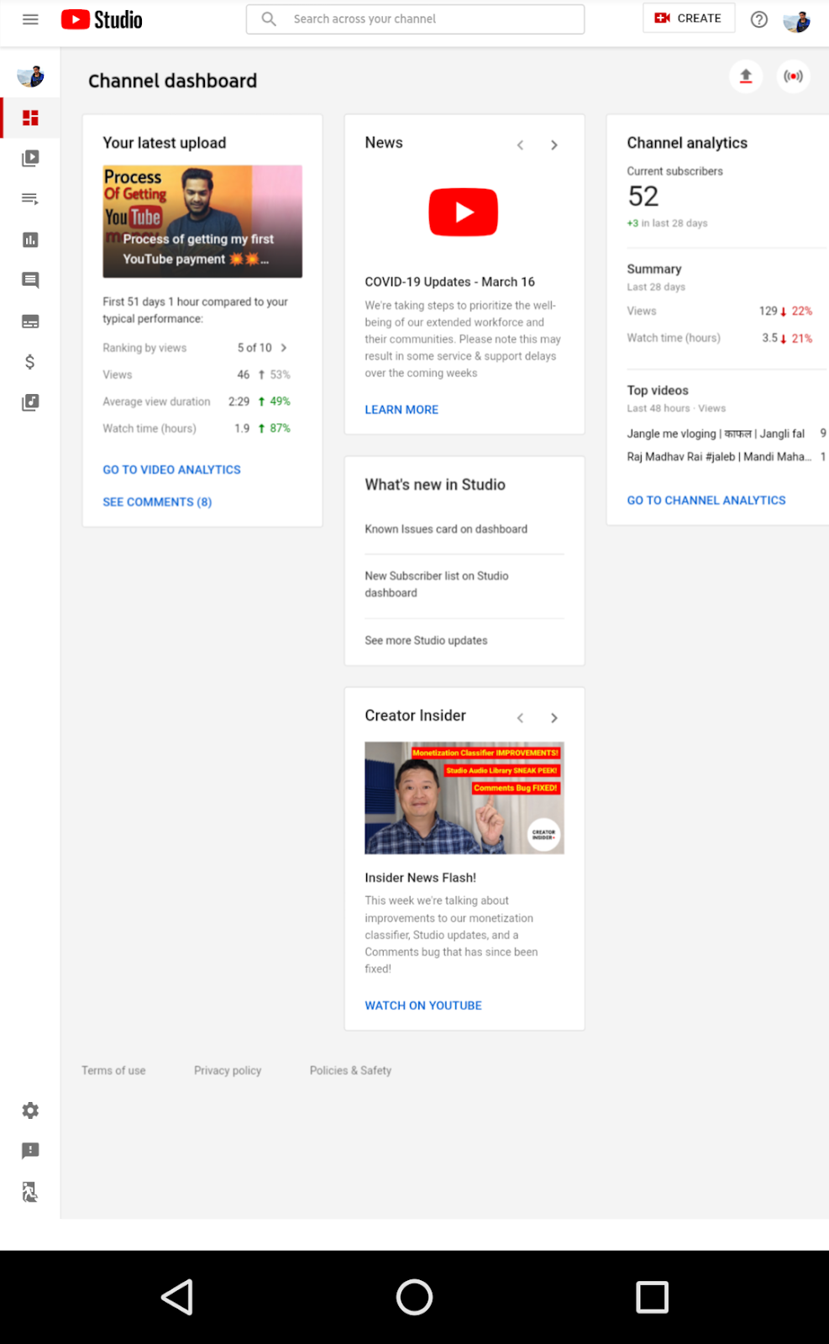The width and height of the screenshot is (829, 1344).
Task: Open the Analytics sidebar icon
Action: [x=30, y=240]
